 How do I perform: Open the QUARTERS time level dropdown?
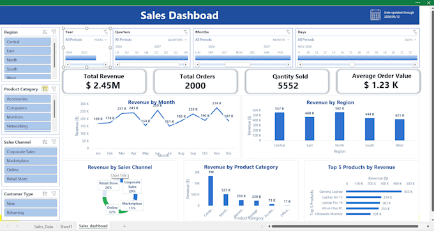(x=177, y=39)
